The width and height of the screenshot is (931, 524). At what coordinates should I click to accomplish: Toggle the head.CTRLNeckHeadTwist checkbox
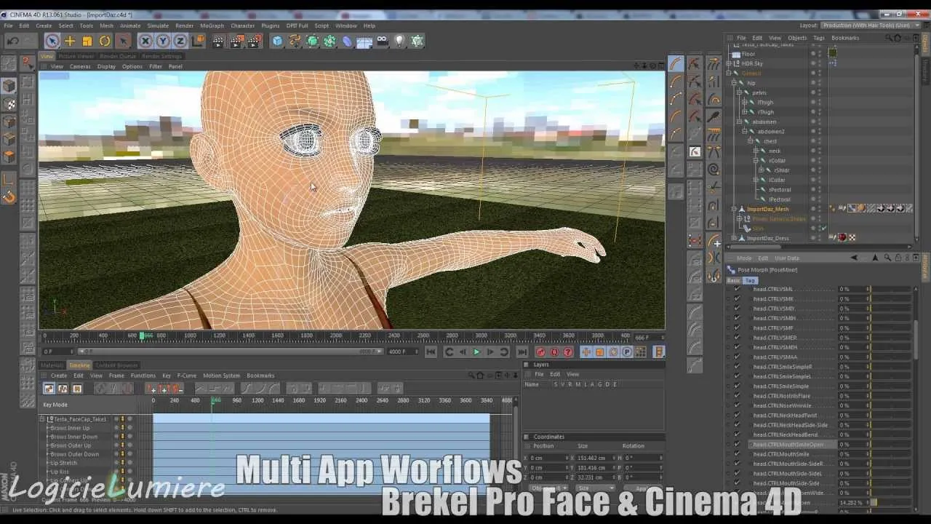(x=737, y=415)
